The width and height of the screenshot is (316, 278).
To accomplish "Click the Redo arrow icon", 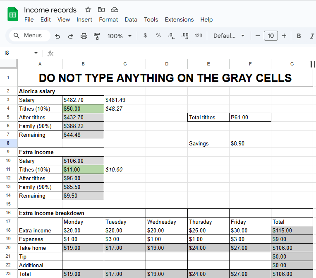I will click(x=71, y=36).
